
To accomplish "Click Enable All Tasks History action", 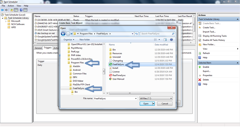I will coord(214,40).
